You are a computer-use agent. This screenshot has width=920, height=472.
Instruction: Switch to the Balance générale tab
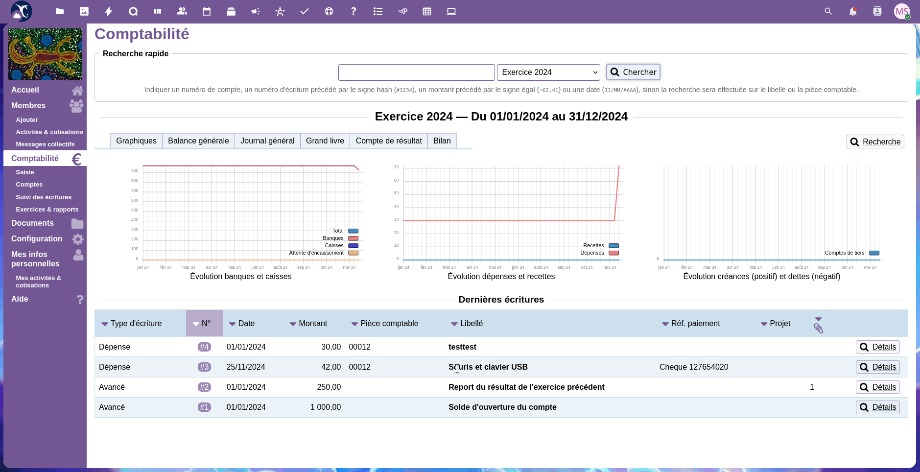(198, 141)
